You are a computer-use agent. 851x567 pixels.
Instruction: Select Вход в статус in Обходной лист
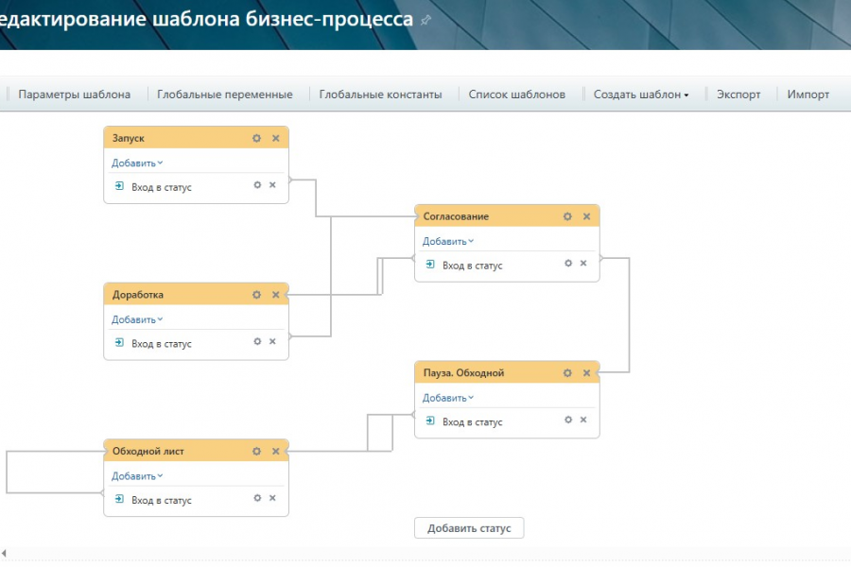coord(161,501)
